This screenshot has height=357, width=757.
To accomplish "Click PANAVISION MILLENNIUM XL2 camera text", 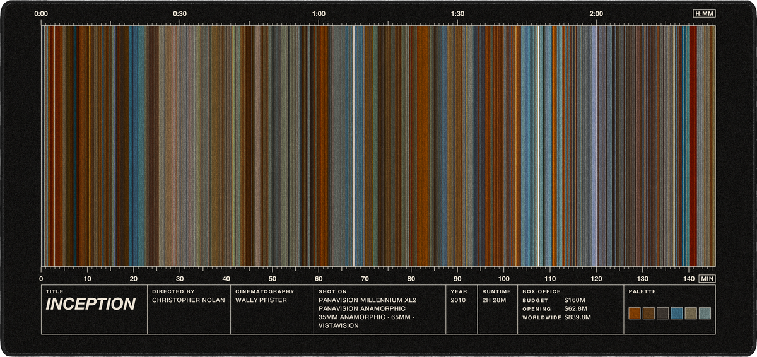I will coord(368,300).
